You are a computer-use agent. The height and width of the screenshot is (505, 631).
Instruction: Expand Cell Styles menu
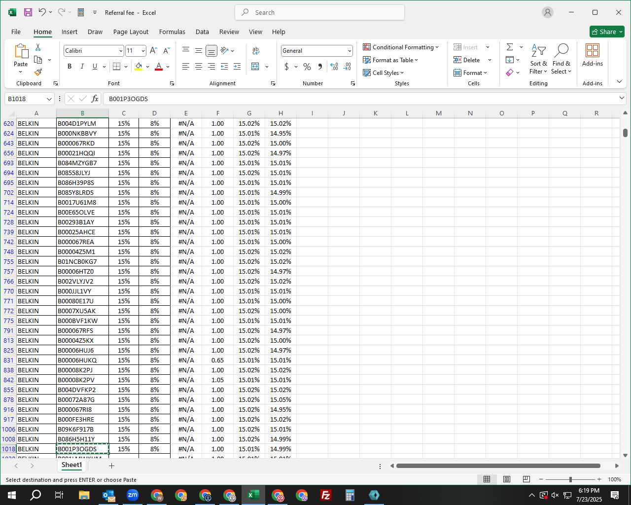[384, 72]
